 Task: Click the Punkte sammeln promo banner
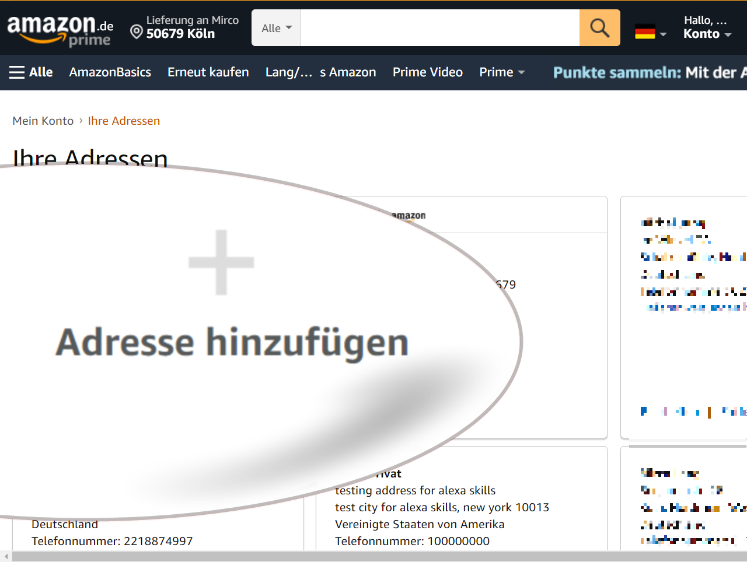650,72
